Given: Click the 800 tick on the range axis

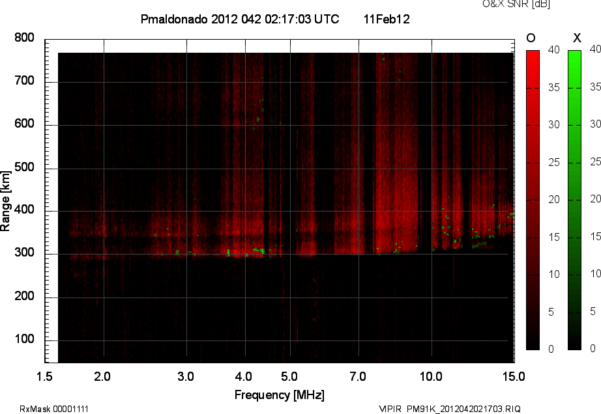Looking at the screenshot, I should [x=25, y=38].
